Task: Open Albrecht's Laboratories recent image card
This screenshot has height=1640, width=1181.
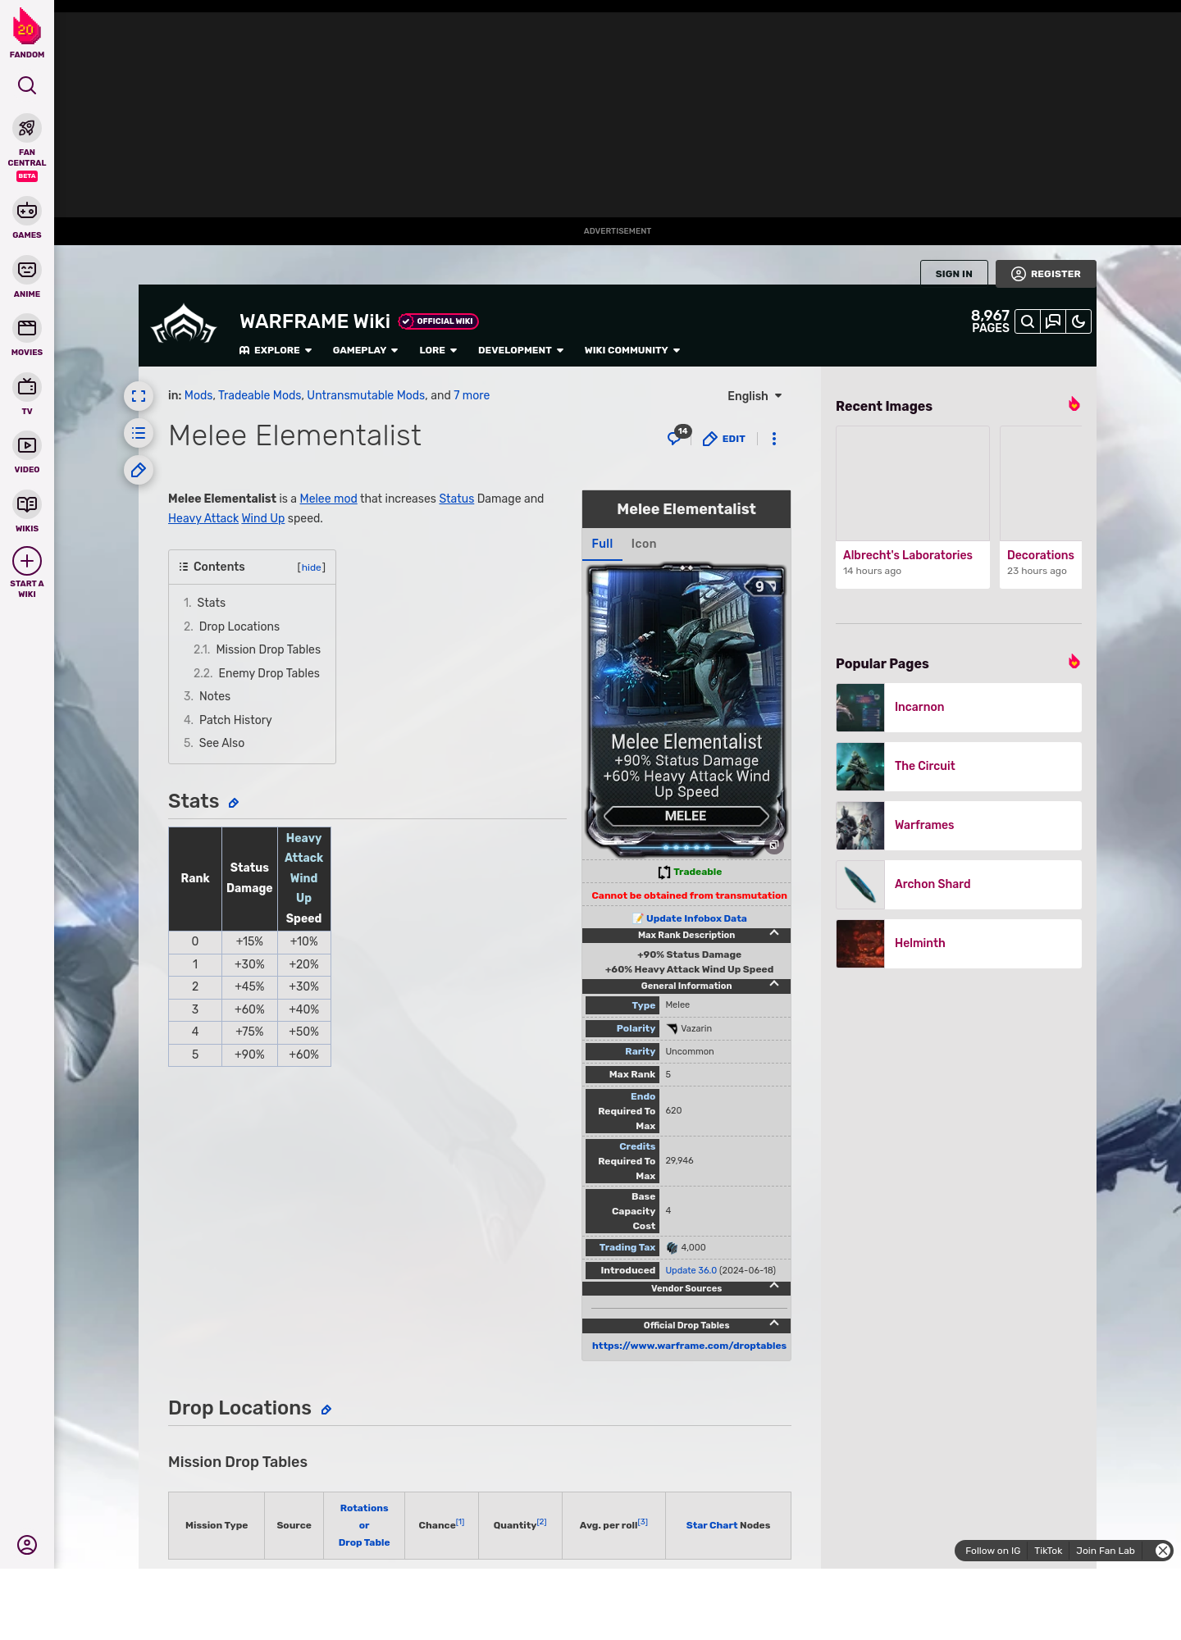Action: 913,507
